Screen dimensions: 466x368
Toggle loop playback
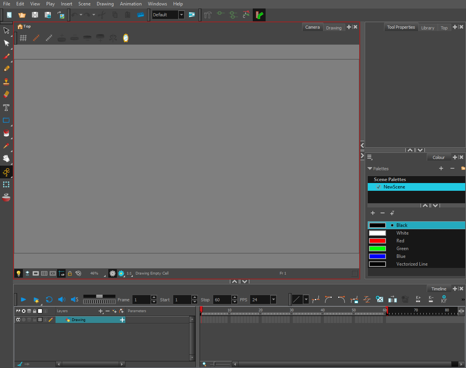(49, 299)
